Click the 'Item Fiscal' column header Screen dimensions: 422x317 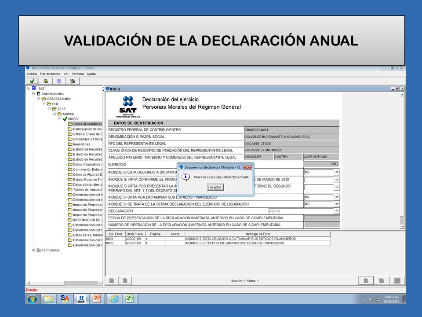click(135, 234)
